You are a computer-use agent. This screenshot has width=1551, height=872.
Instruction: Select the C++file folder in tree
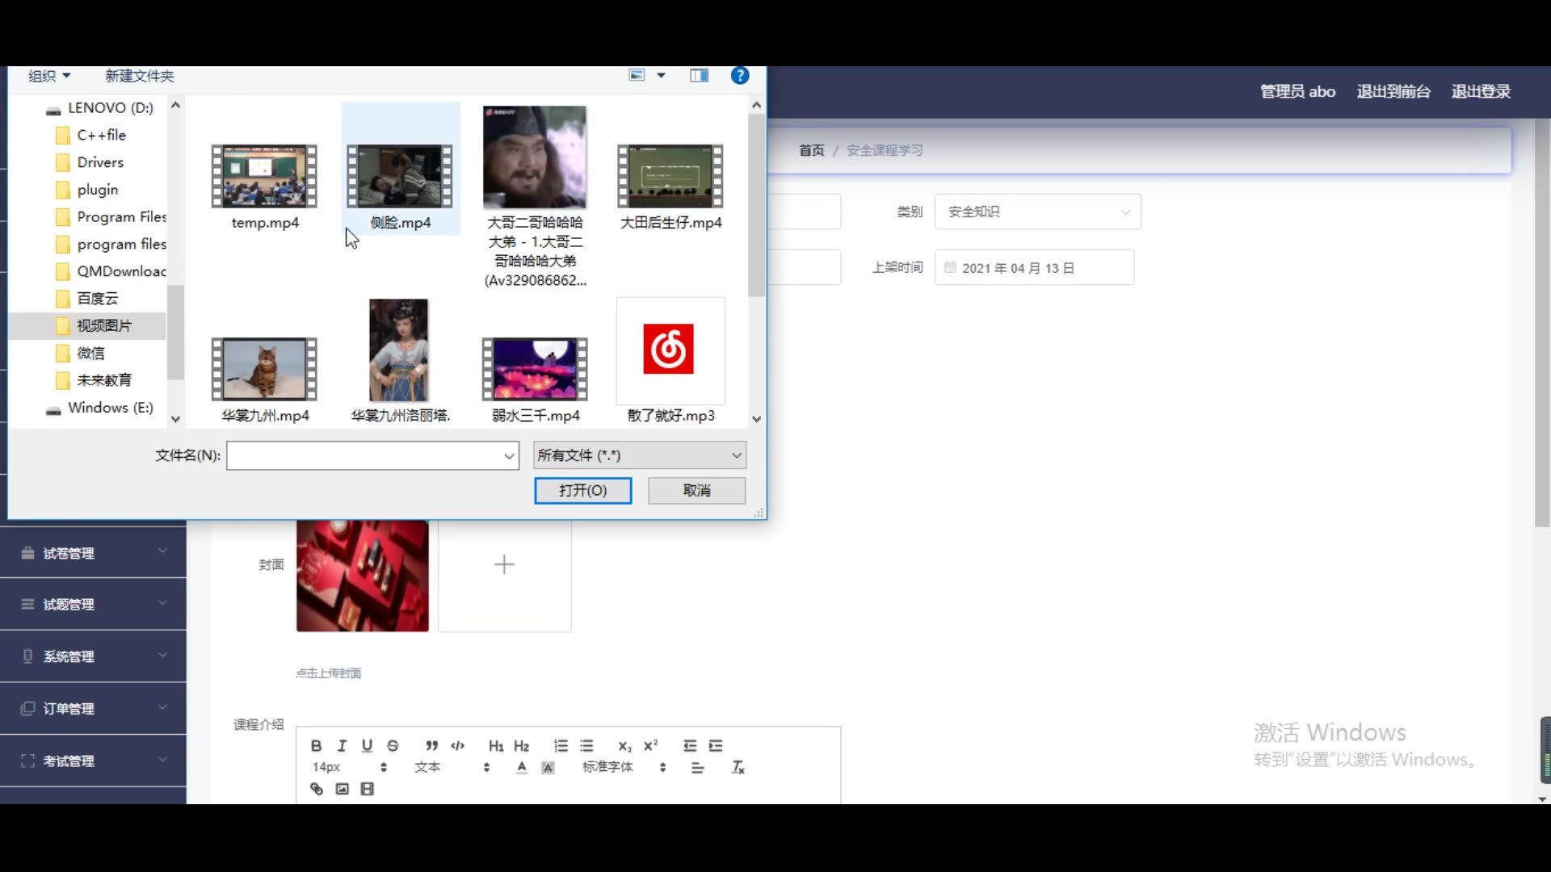tap(101, 135)
